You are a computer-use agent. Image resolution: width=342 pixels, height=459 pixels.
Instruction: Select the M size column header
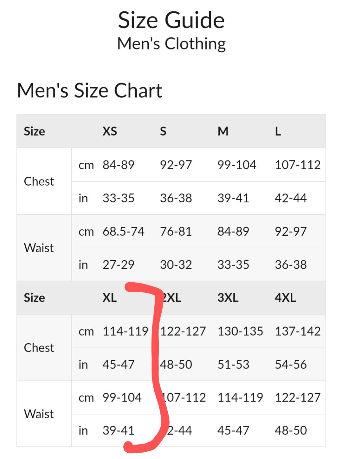(x=223, y=131)
